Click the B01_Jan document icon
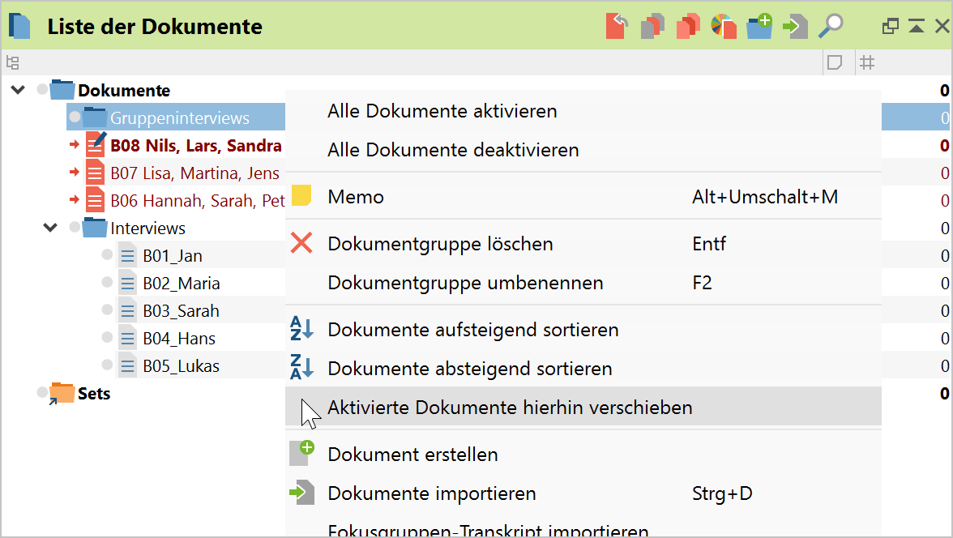 tap(127, 255)
